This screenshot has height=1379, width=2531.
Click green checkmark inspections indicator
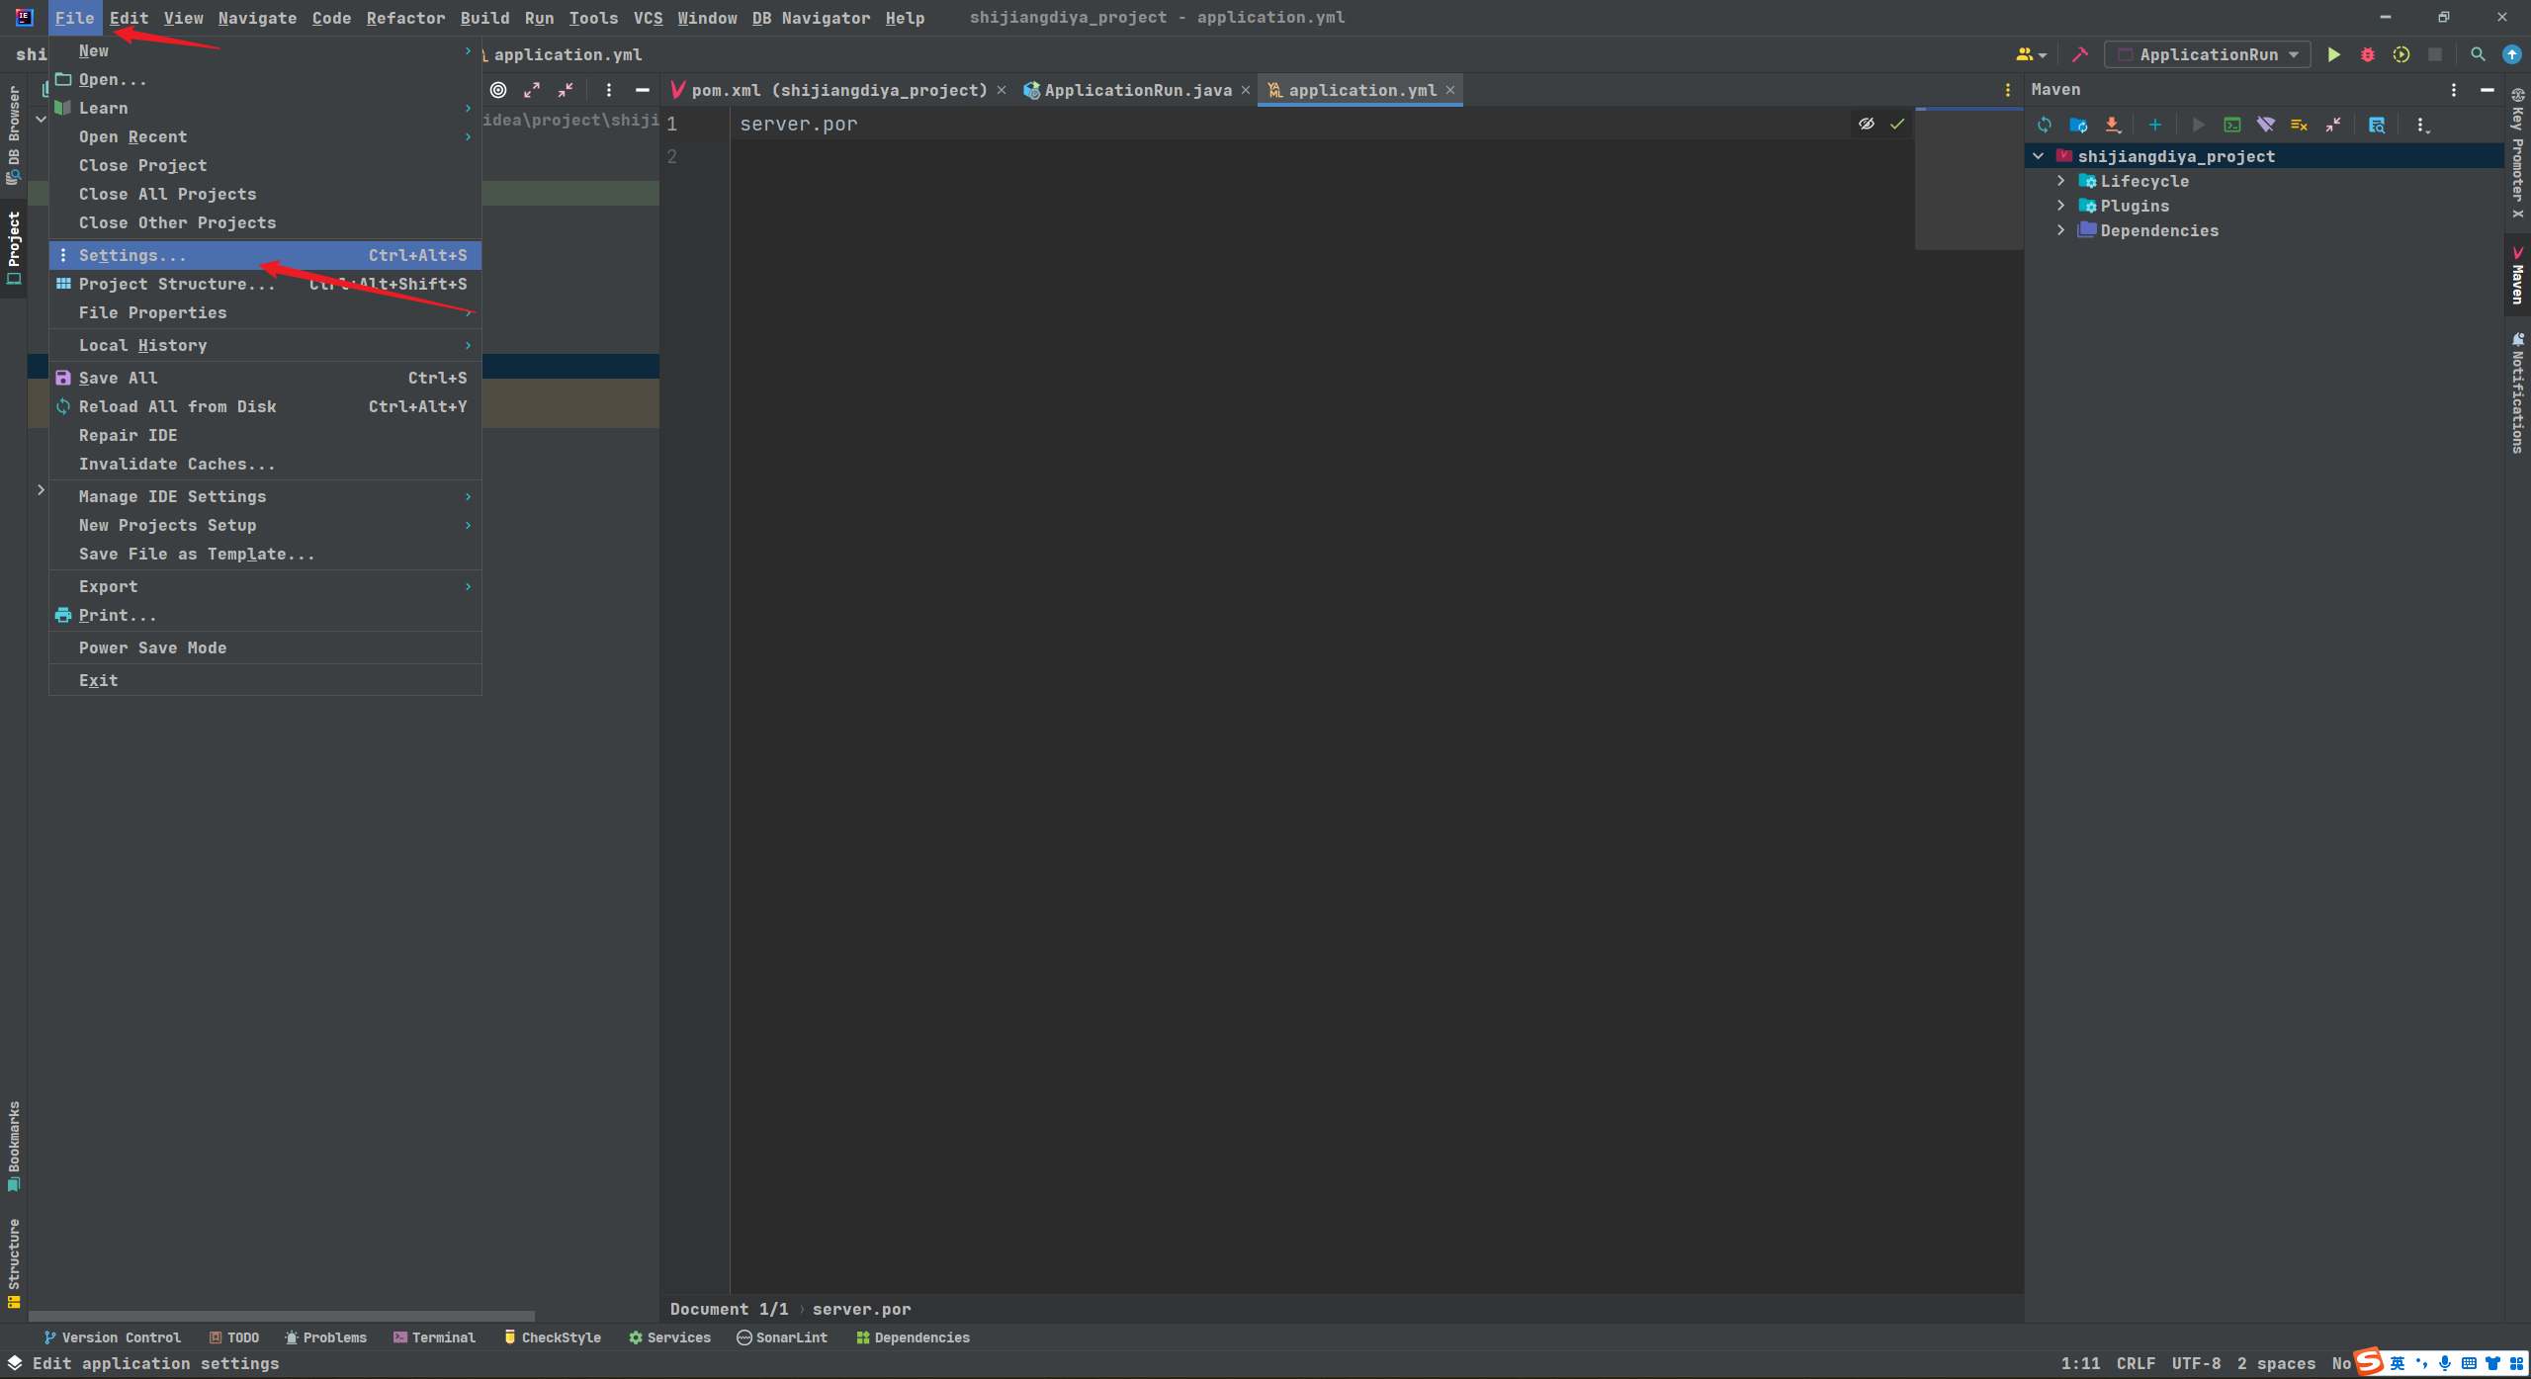1896,124
